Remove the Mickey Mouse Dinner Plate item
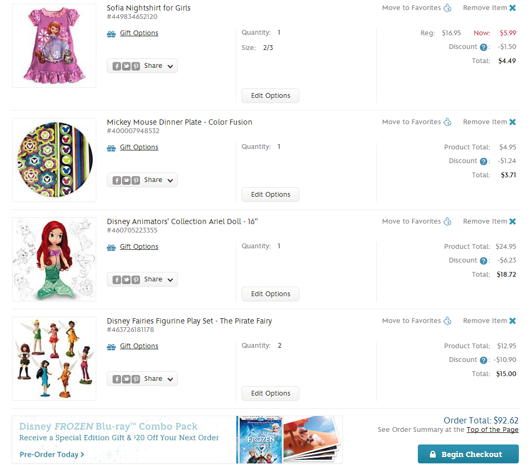 tap(489, 122)
